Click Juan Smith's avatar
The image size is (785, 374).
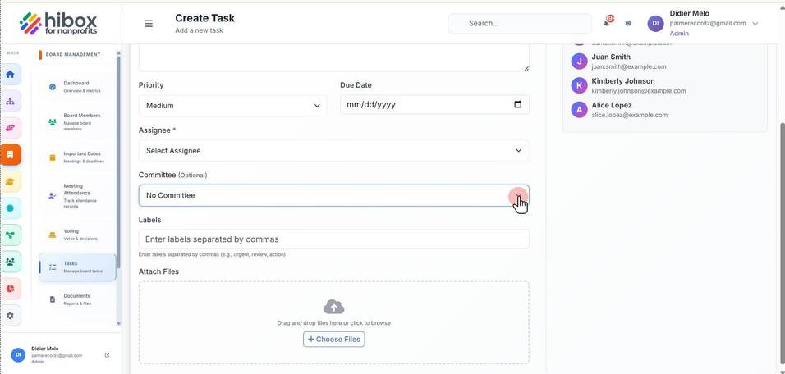(x=579, y=61)
